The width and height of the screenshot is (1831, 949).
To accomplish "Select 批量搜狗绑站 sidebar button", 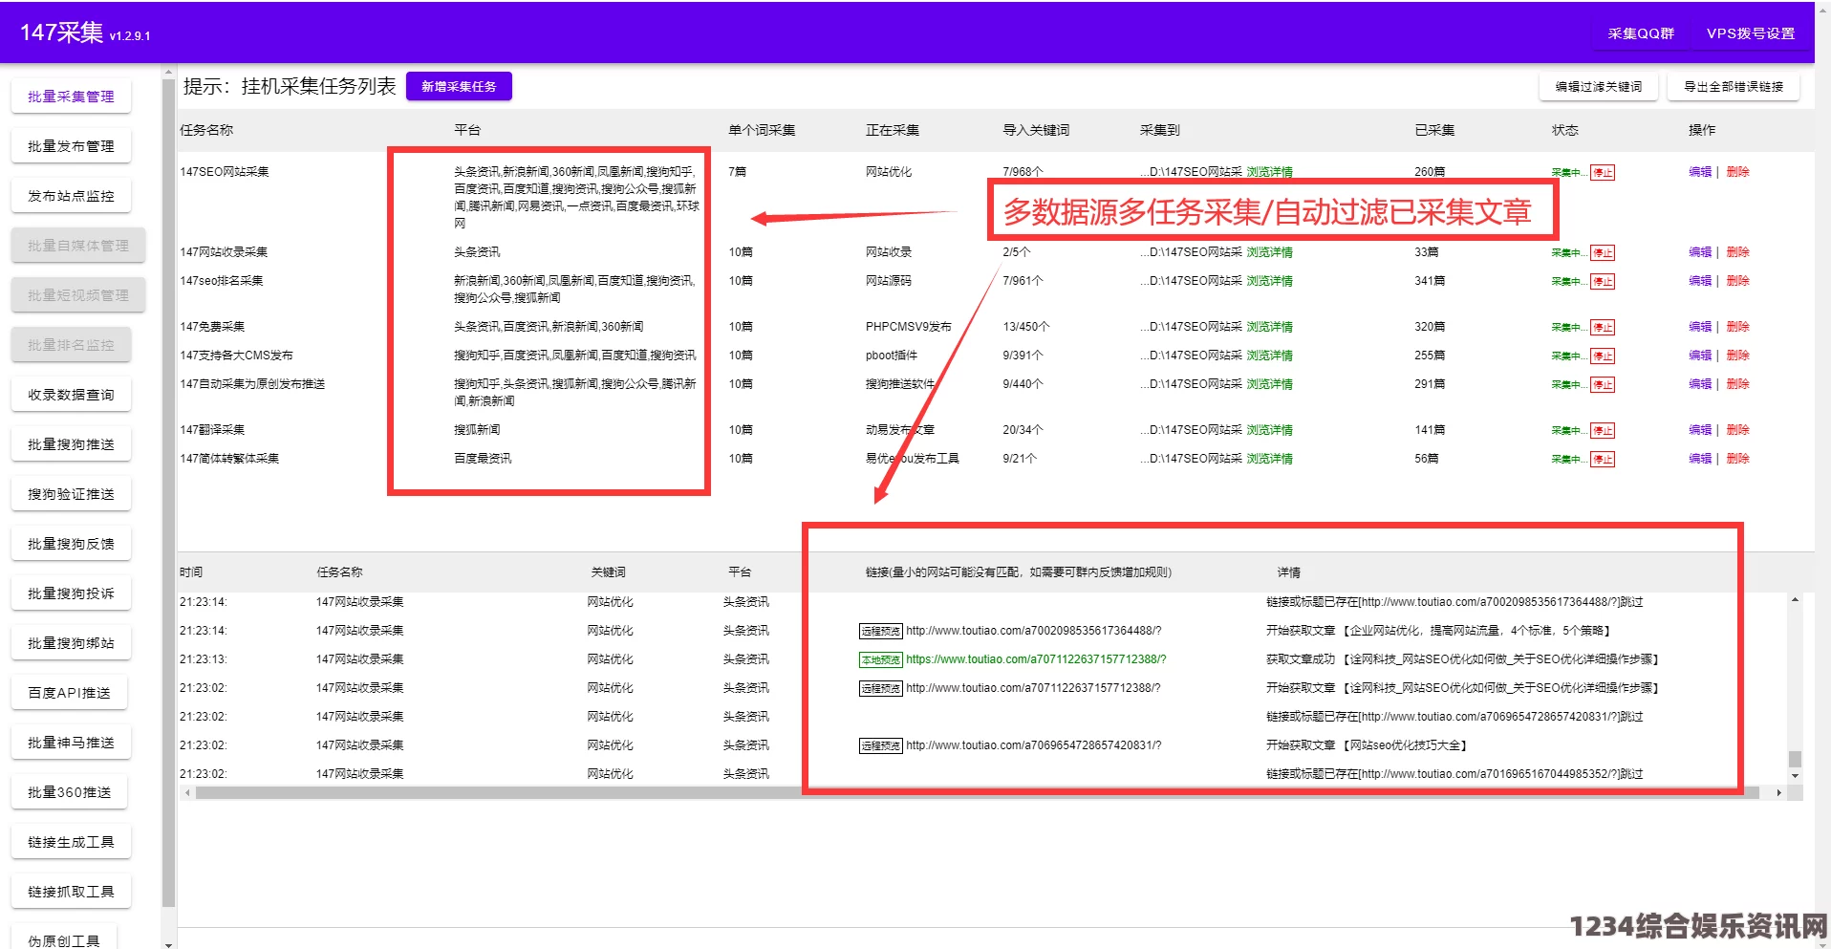I will coord(71,643).
